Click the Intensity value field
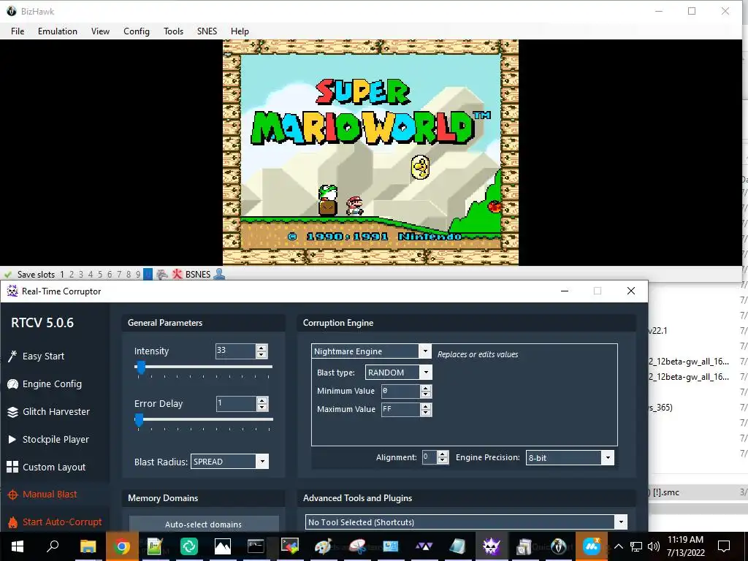Image resolution: width=748 pixels, height=561 pixels. coord(236,351)
